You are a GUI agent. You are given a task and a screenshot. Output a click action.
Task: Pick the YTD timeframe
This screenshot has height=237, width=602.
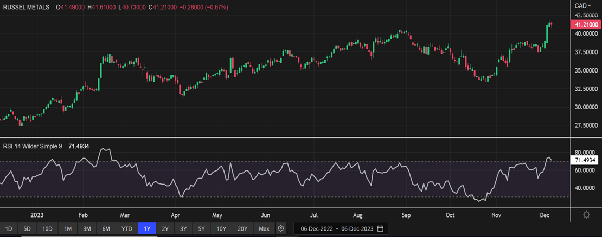point(127,228)
